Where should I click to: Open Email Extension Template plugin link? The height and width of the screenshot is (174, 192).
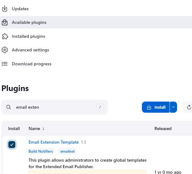click(x=54, y=142)
